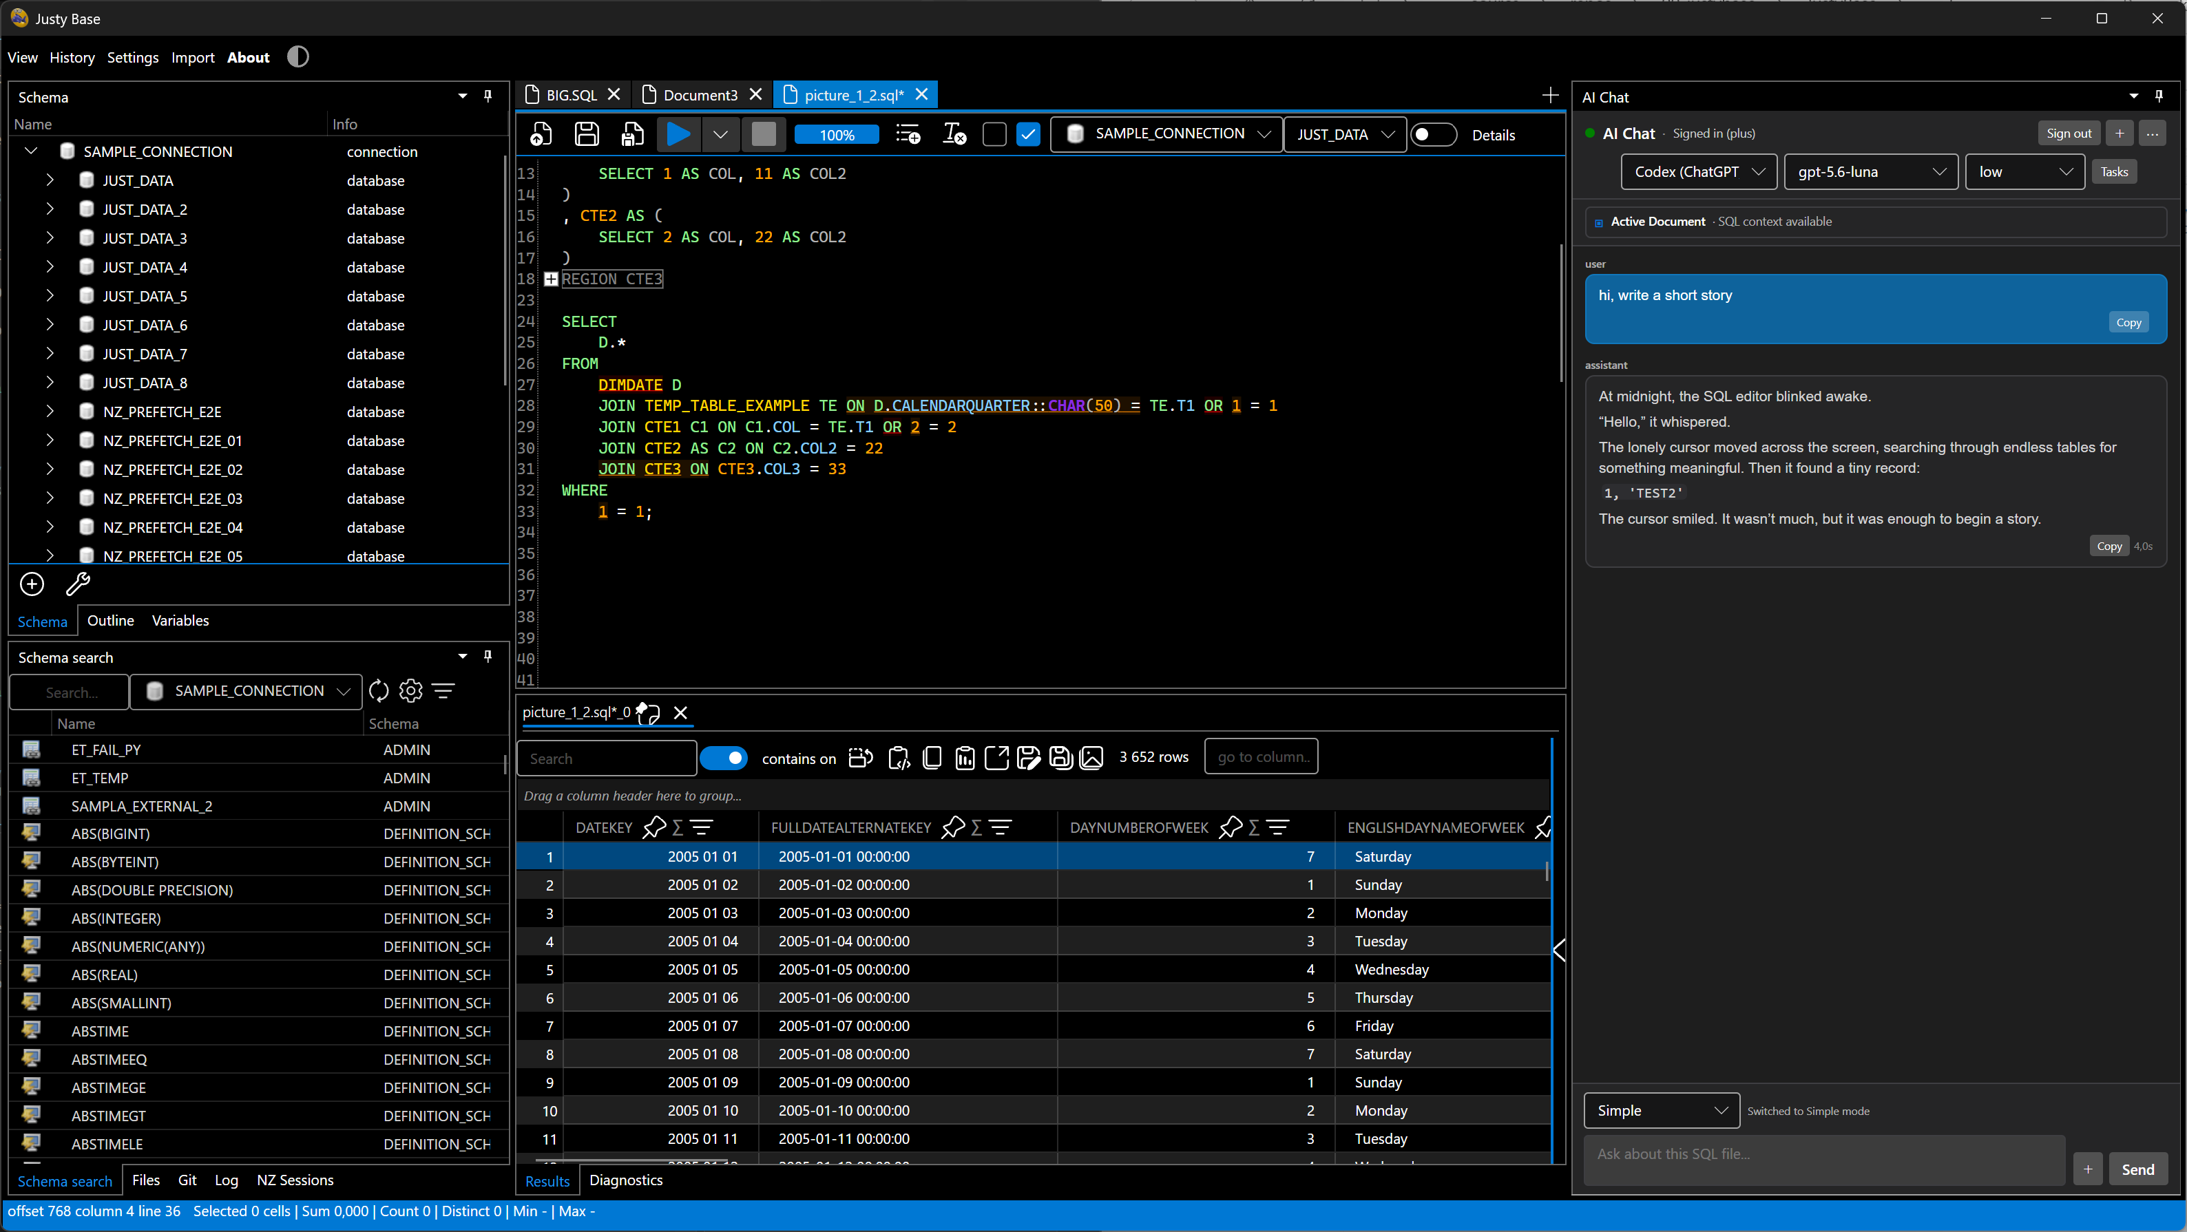Open the NZ Sessions tab
Image resolution: width=2187 pixels, height=1232 pixels.
(x=295, y=1180)
